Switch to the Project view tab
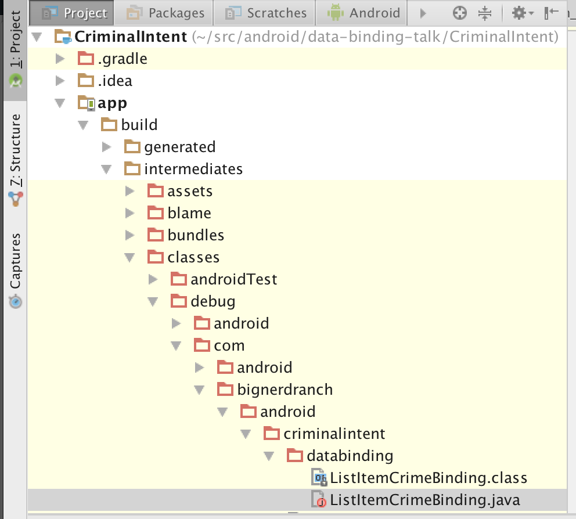 72,13
